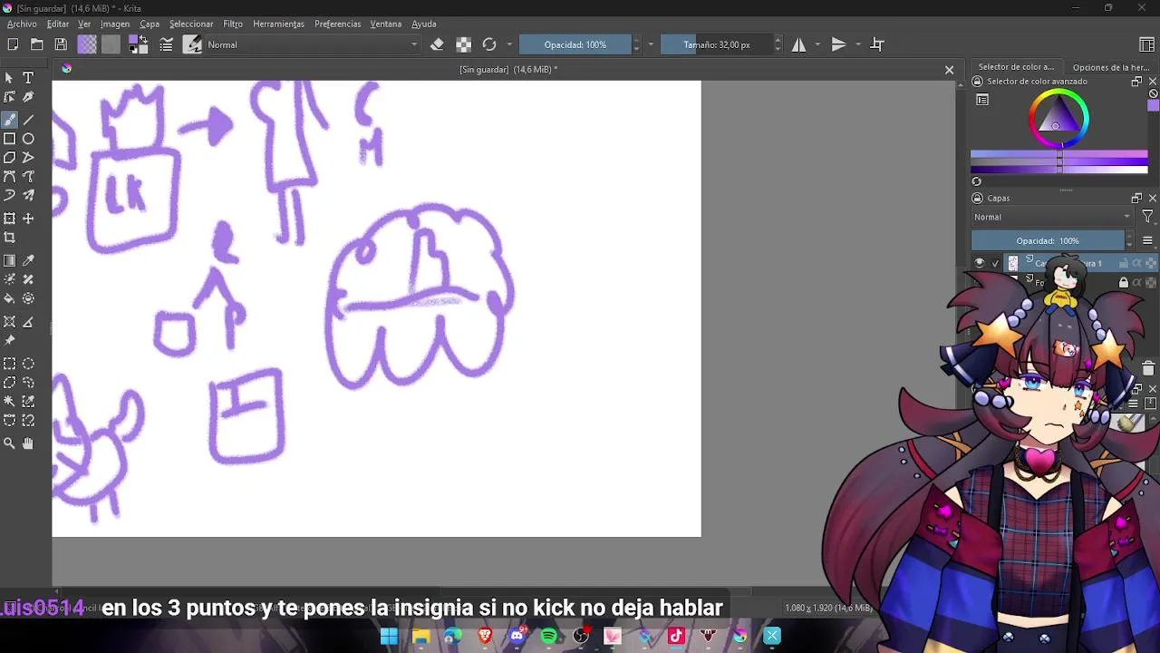
Task: Open the Capa menu
Action: click(x=150, y=24)
